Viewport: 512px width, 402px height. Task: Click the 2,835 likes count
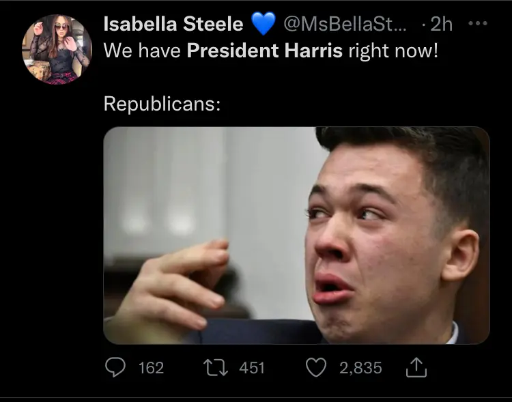(x=360, y=369)
